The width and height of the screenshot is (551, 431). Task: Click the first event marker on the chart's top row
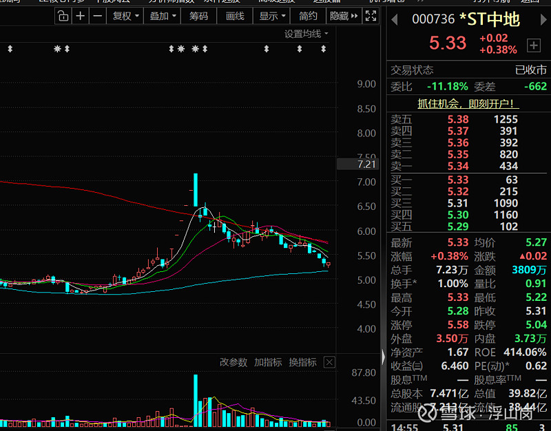click(x=10, y=49)
